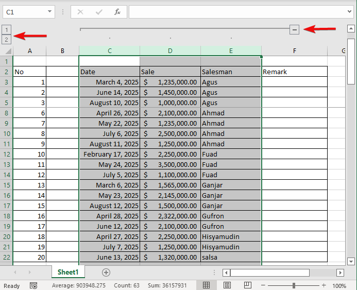Viewport: 357px width, 290px height.
Task: Click the Cancel X formula icon
Action: coord(80,12)
